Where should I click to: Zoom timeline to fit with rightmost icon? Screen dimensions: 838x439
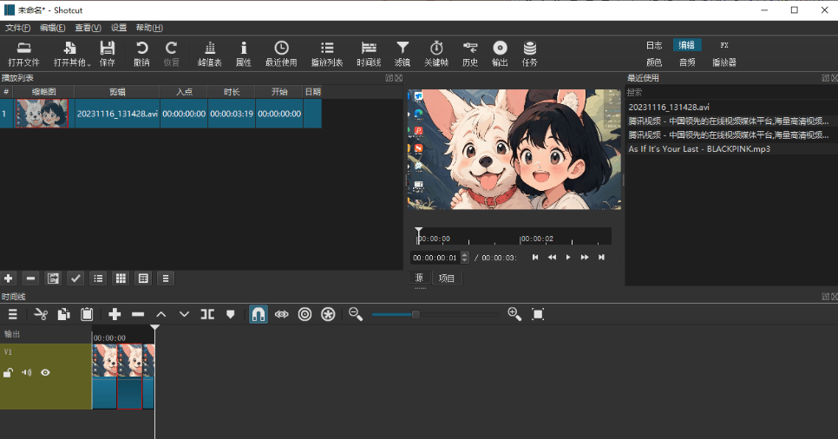pyautogui.click(x=538, y=314)
